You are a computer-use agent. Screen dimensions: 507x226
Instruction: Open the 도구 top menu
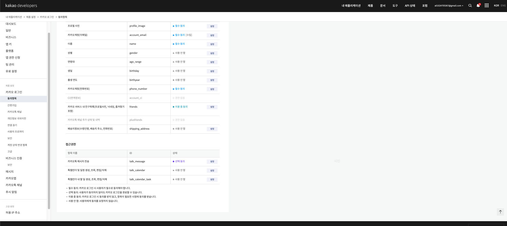395,6
